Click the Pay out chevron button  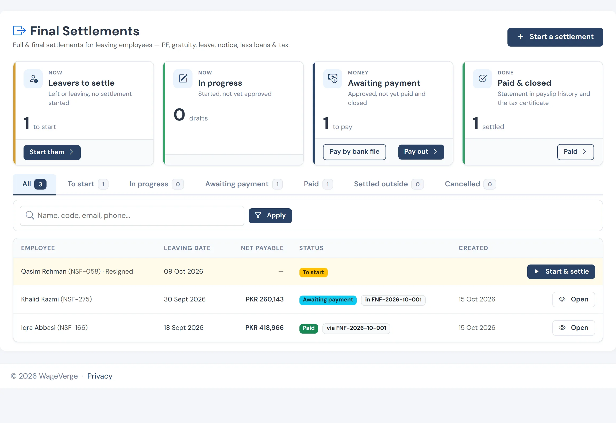tap(421, 152)
